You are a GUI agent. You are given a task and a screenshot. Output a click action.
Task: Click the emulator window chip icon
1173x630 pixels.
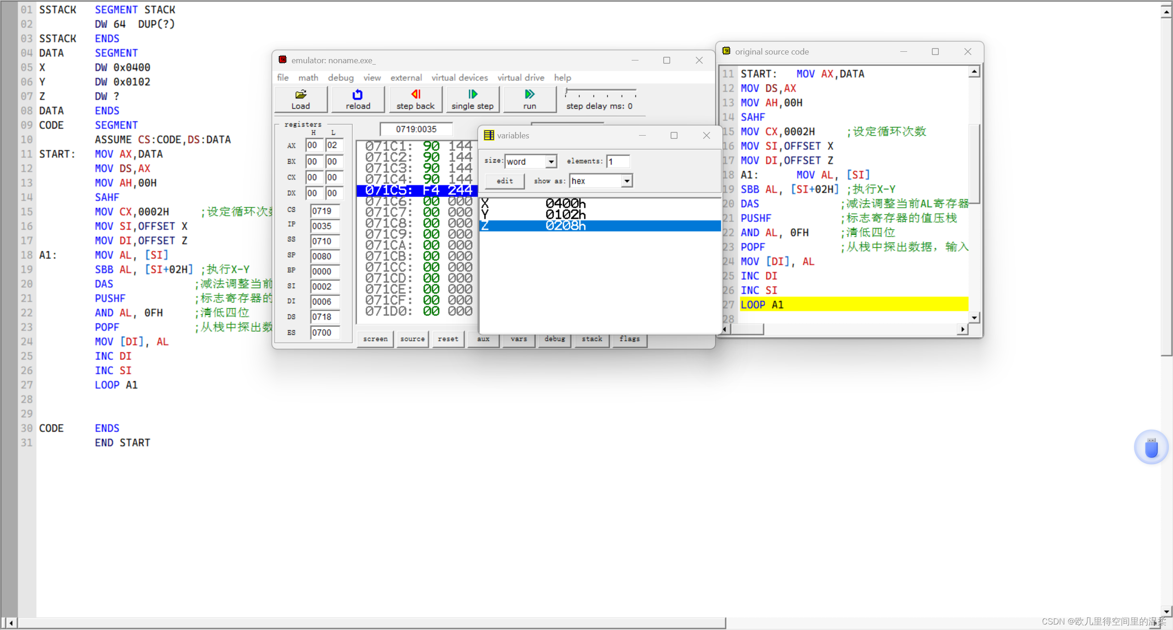[283, 60]
